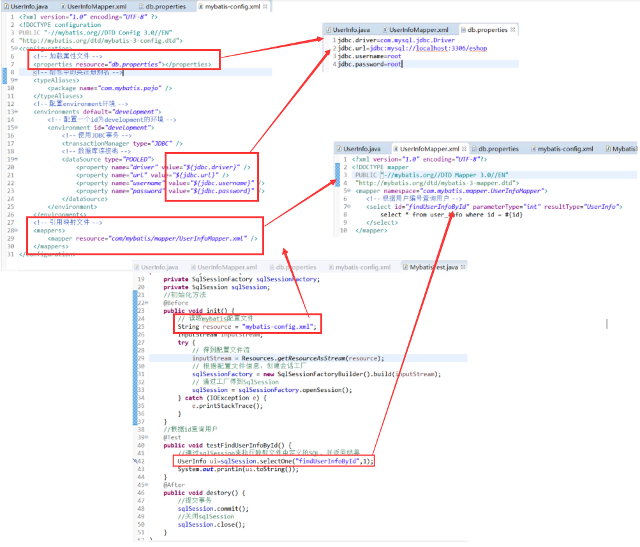
Task: Collapse the mapper namespace fold at line 5 in UserInfoMapper.xml
Action: tap(349, 191)
